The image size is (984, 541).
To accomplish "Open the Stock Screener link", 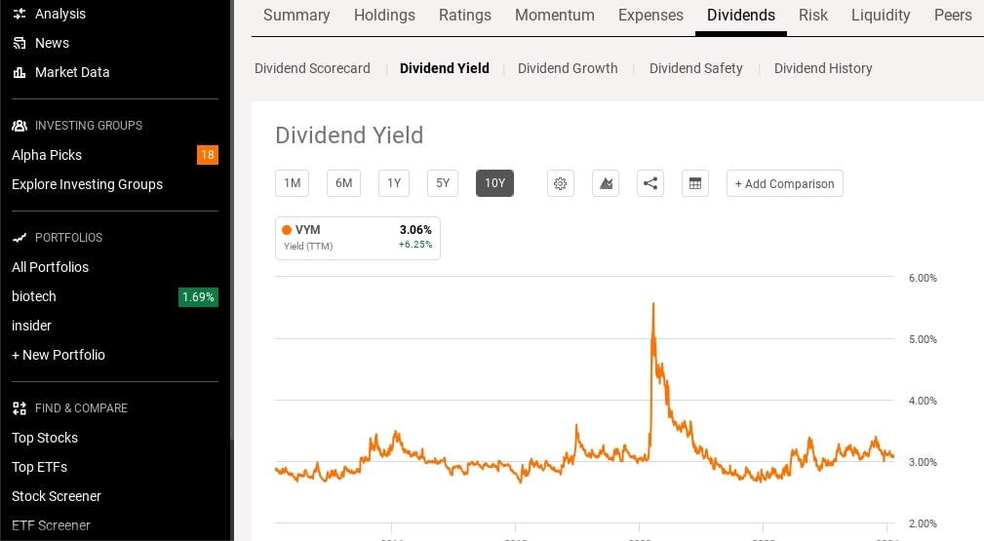I will pyautogui.click(x=57, y=496).
